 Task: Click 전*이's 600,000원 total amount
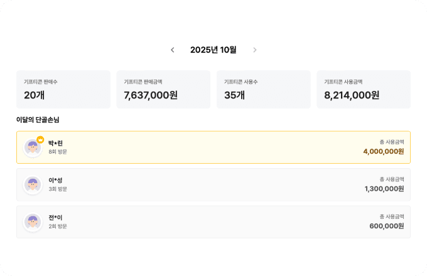(x=386, y=226)
